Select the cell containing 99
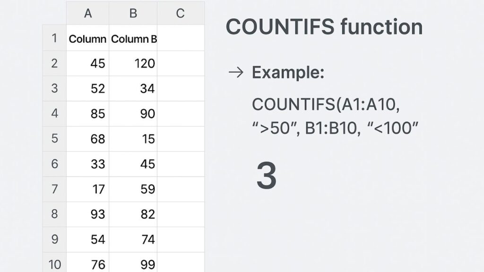The height and width of the screenshot is (272, 484). coord(133,264)
